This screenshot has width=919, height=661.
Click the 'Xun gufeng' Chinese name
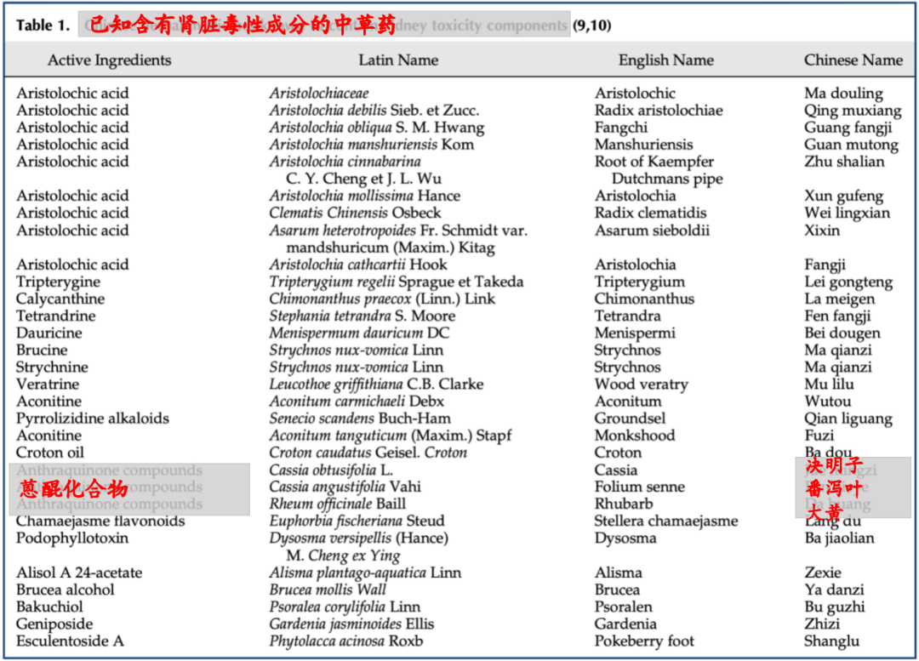pos(843,196)
